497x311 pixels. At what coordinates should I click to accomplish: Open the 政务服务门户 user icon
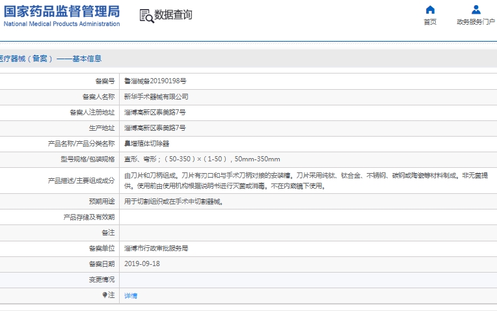[476, 10]
